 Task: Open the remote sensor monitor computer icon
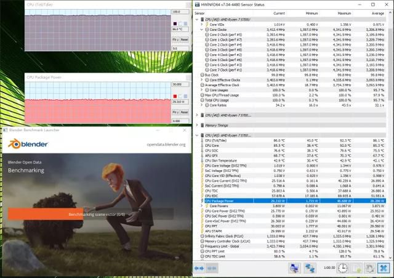[294, 268]
